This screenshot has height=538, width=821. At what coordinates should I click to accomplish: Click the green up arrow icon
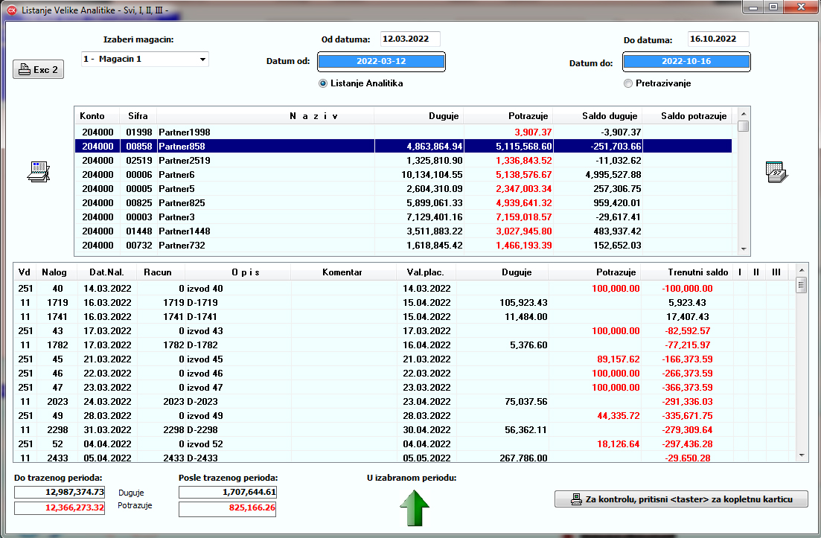click(414, 507)
